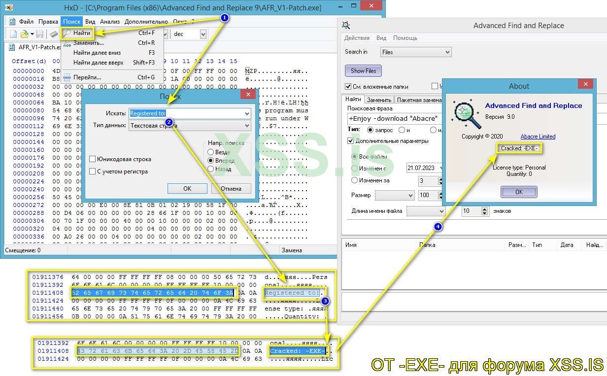Select Везде search direction
Viewport: 607px width, 376px height.
point(211,152)
